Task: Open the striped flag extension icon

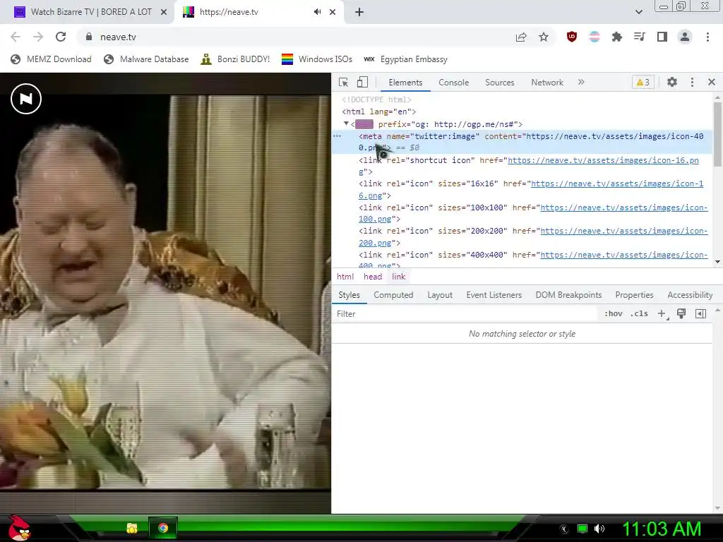Action: 594,37
